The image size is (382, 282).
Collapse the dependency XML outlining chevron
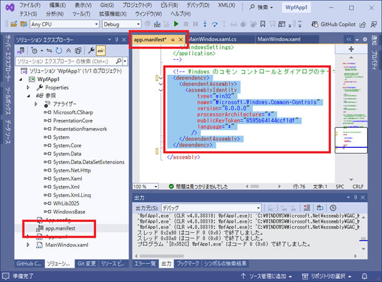[161, 78]
